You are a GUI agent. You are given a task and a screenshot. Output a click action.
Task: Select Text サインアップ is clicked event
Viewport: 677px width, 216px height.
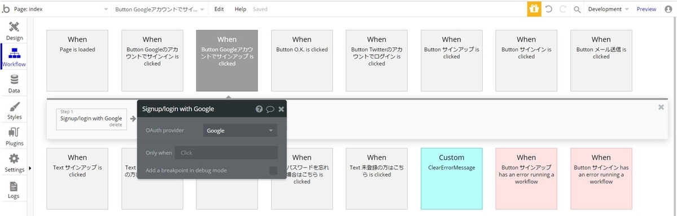tap(77, 178)
